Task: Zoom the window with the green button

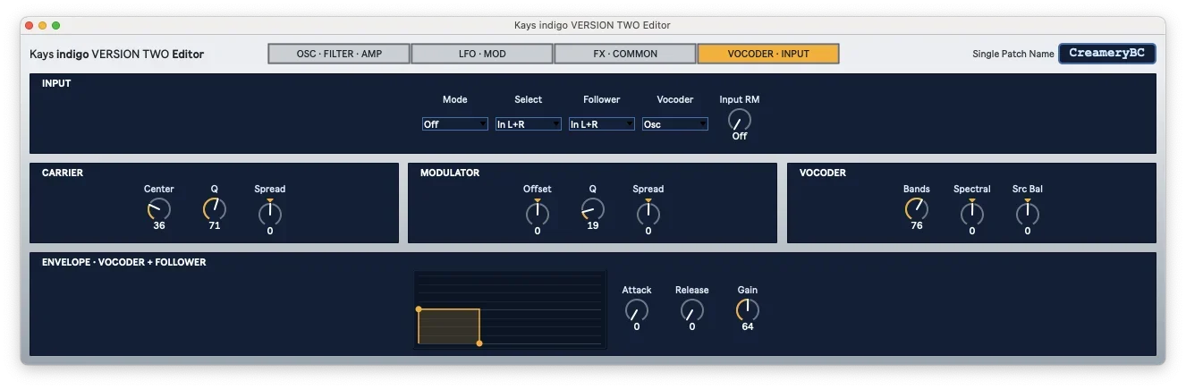Action: (56, 26)
